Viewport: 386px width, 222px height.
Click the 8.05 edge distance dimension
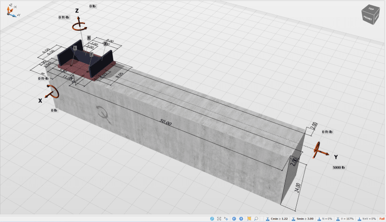119,75
